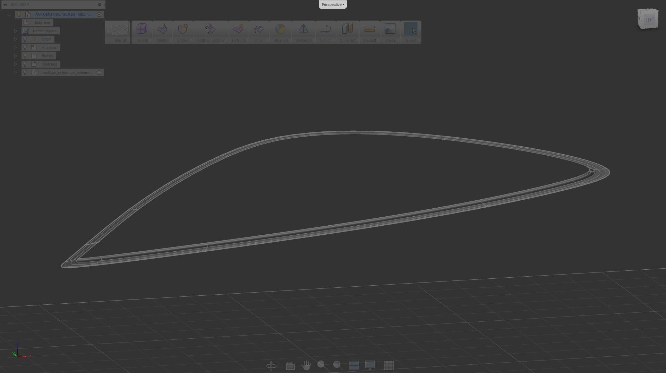Viewport: 666px width, 373px height.
Task: Expand the Named Views node
Action: pyautogui.click(x=15, y=31)
